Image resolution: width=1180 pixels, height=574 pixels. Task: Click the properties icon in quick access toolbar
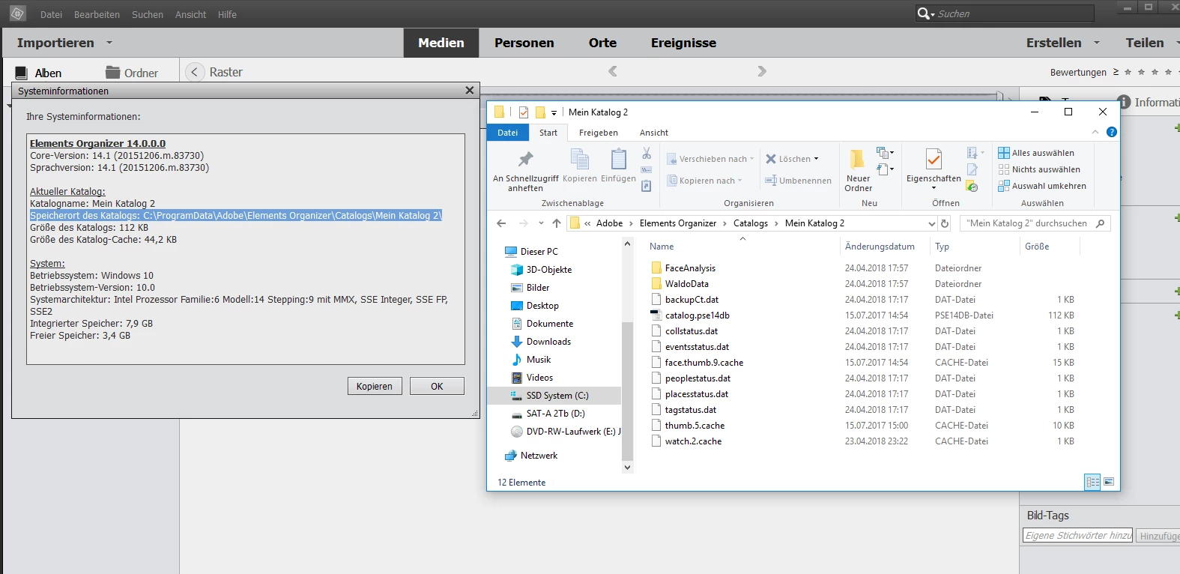523,112
